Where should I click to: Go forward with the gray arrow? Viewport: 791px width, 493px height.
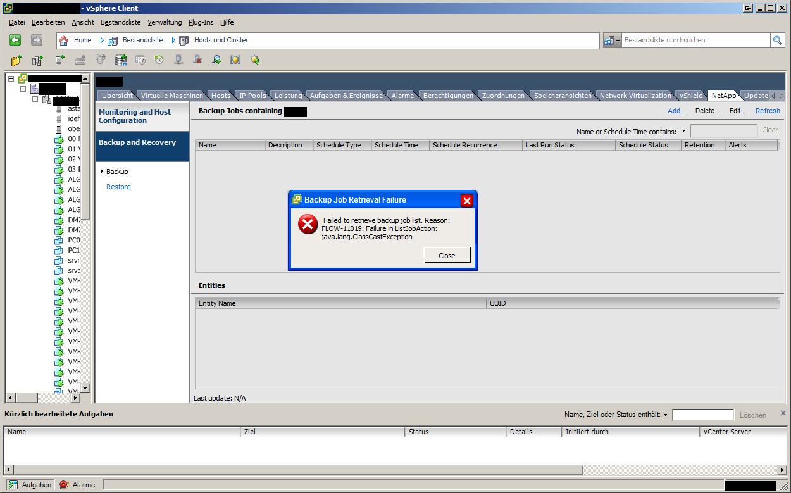(x=37, y=40)
